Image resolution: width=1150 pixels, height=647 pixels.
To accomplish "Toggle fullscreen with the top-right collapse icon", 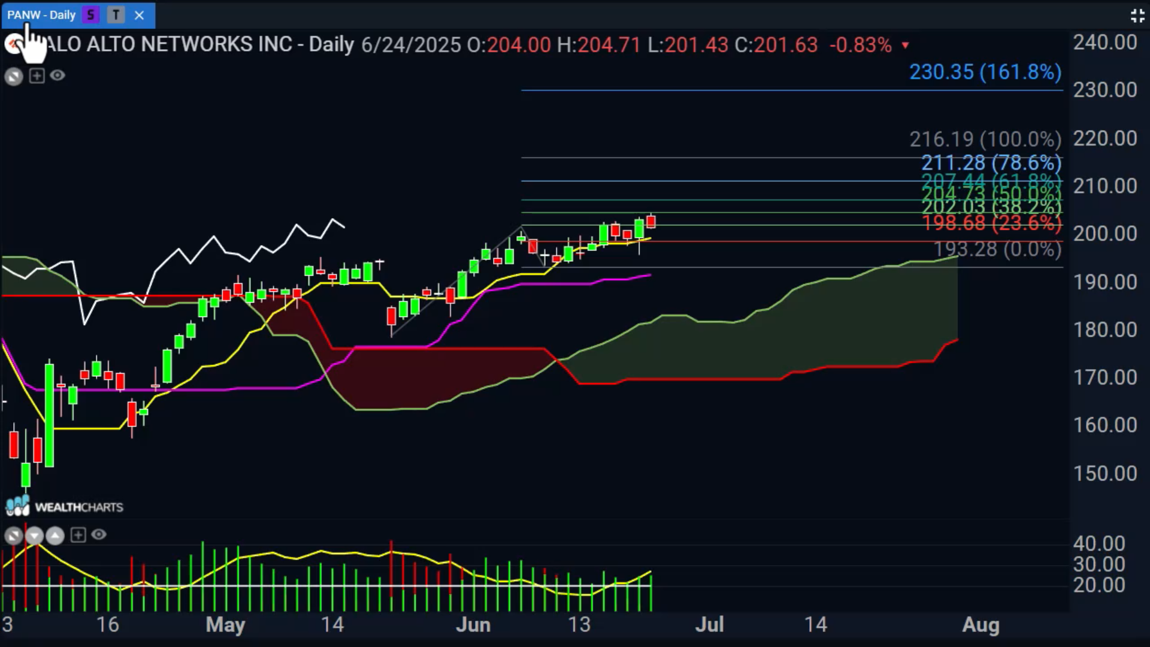I will tap(1137, 16).
